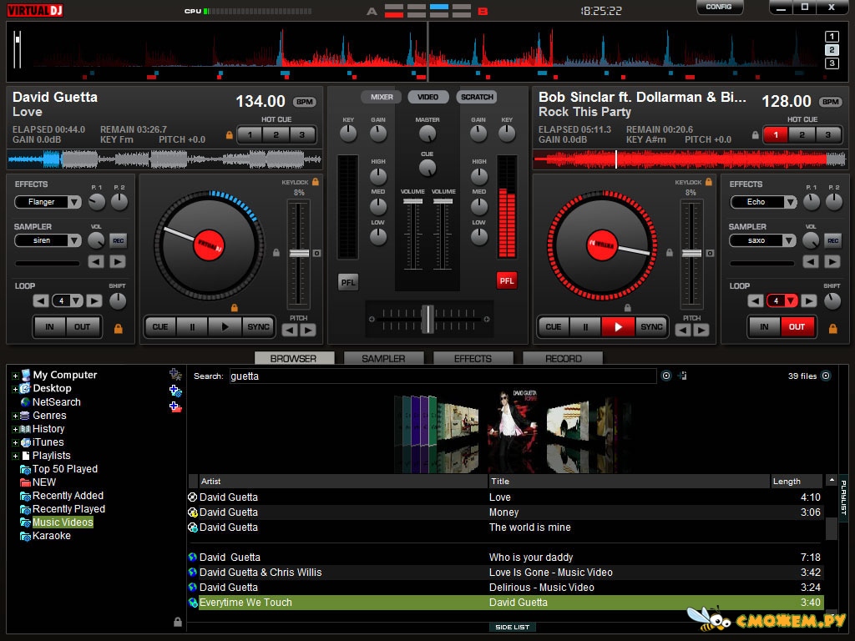Viewport: 855px width, 641px height.
Task: Click left sampler previous arrow icon
Action: 96,261
